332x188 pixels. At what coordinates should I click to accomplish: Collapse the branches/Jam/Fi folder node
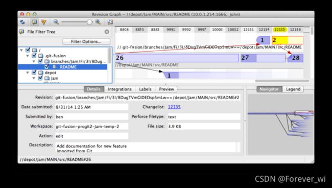pos(34,61)
